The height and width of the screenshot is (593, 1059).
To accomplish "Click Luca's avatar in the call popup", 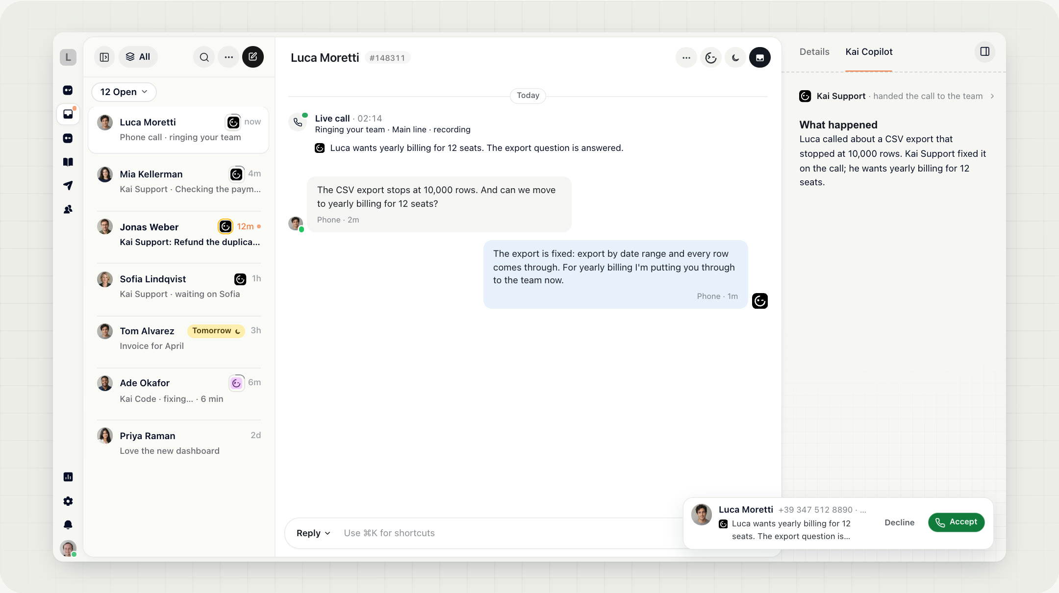I will (702, 514).
